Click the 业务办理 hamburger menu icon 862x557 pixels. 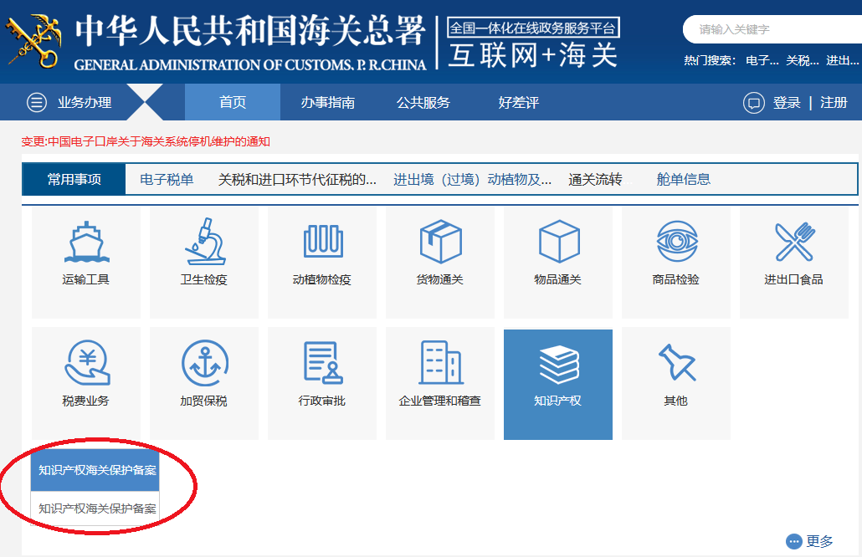pyautogui.click(x=37, y=102)
